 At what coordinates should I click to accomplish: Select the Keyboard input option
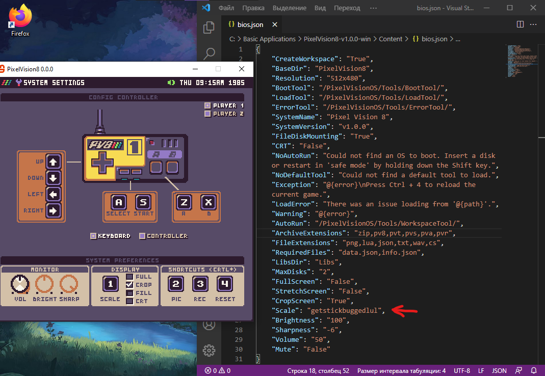[x=93, y=236]
